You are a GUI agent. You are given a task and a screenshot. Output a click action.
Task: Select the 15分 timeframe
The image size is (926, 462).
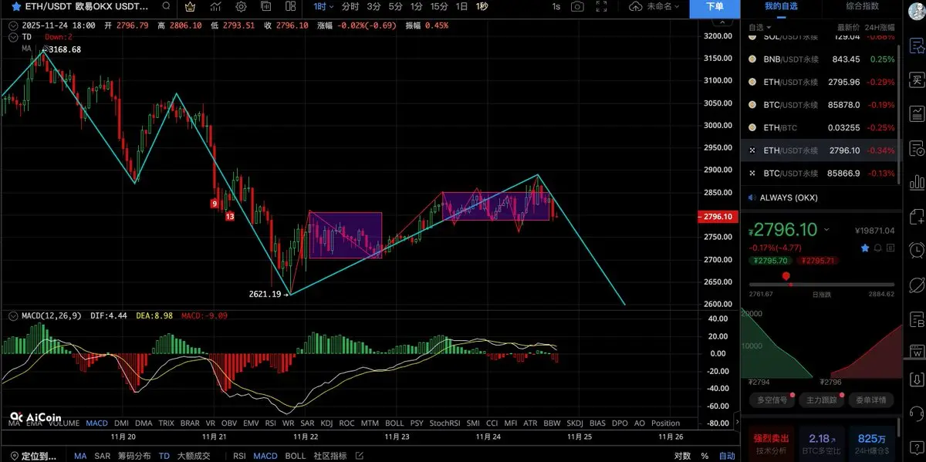tap(439, 6)
